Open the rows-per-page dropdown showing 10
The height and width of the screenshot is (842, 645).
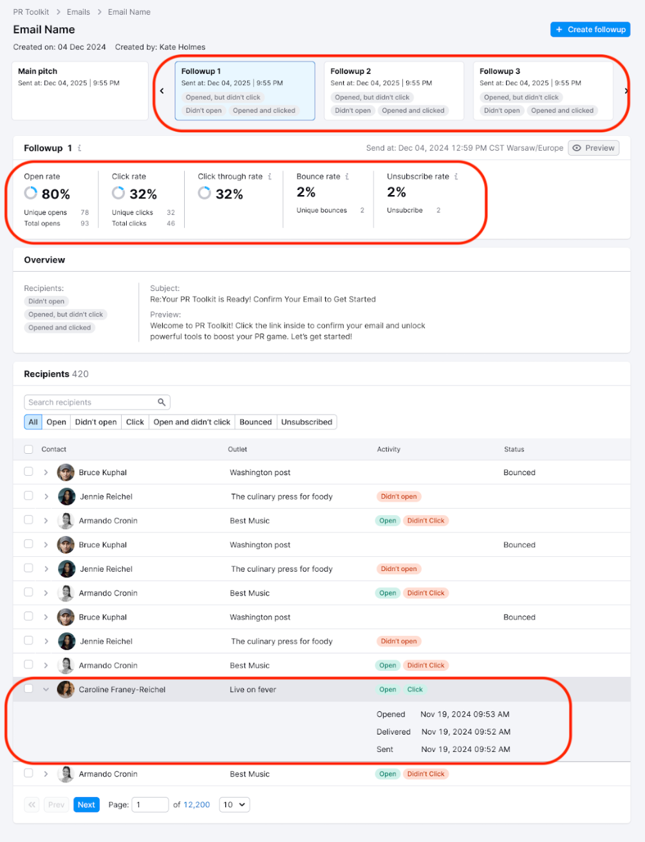234,805
